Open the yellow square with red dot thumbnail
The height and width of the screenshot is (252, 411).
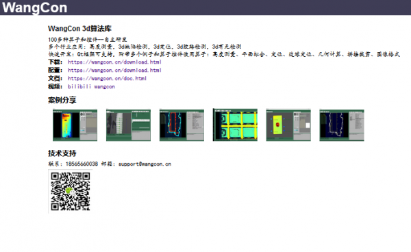tap(288, 125)
